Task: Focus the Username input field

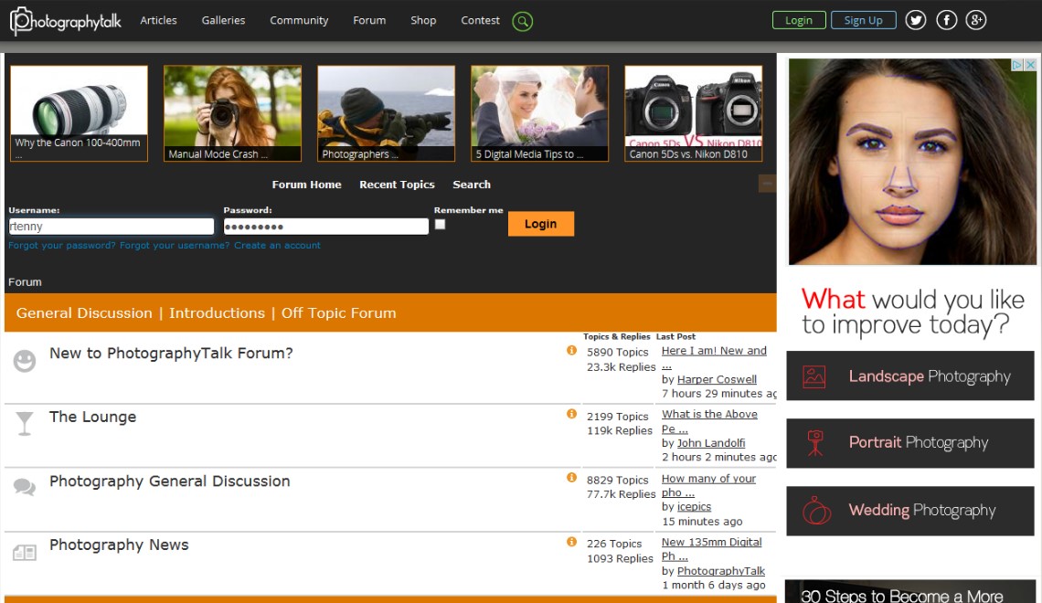Action: [x=111, y=227]
